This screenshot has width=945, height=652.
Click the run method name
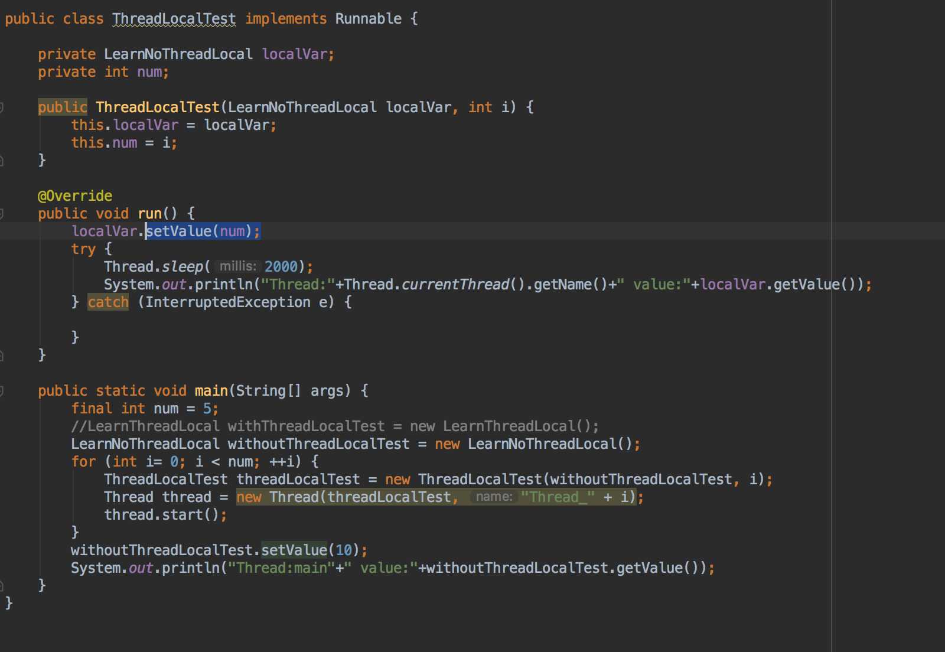coord(150,214)
